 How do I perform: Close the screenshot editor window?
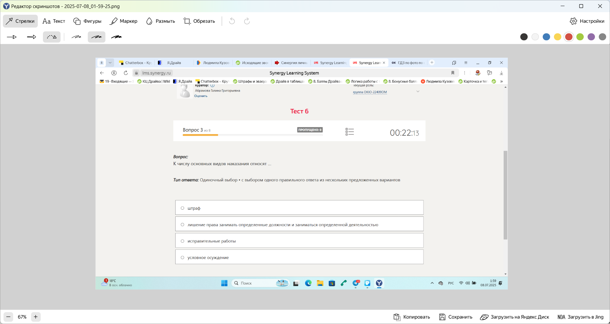(600, 6)
